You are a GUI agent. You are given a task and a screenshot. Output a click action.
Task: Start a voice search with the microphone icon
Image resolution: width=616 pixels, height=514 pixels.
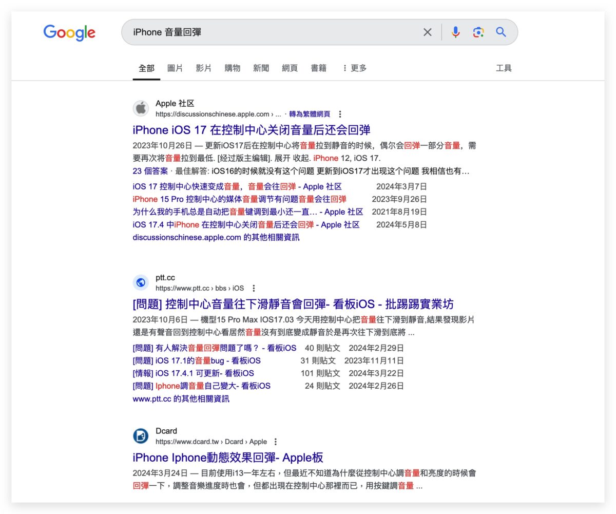point(455,32)
